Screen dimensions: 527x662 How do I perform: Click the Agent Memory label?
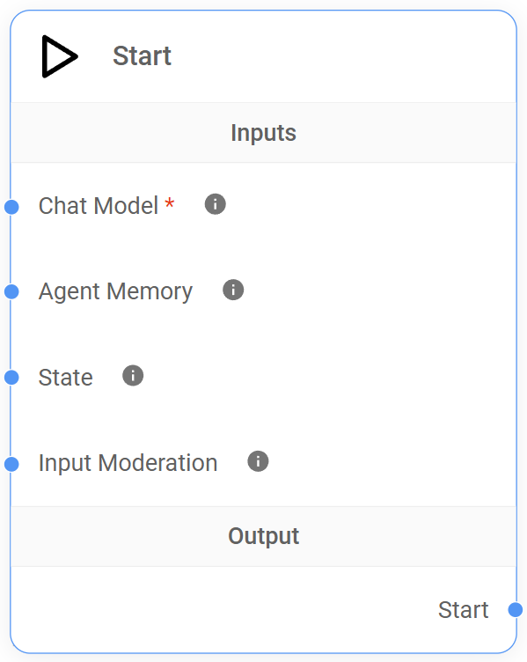115,291
